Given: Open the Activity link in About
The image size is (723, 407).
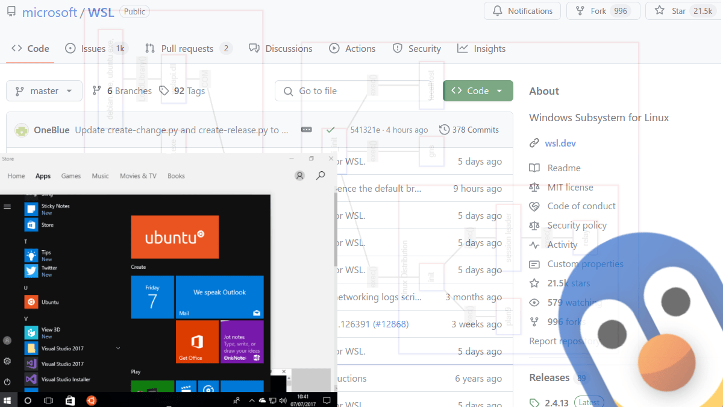Looking at the screenshot, I should click(x=562, y=245).
